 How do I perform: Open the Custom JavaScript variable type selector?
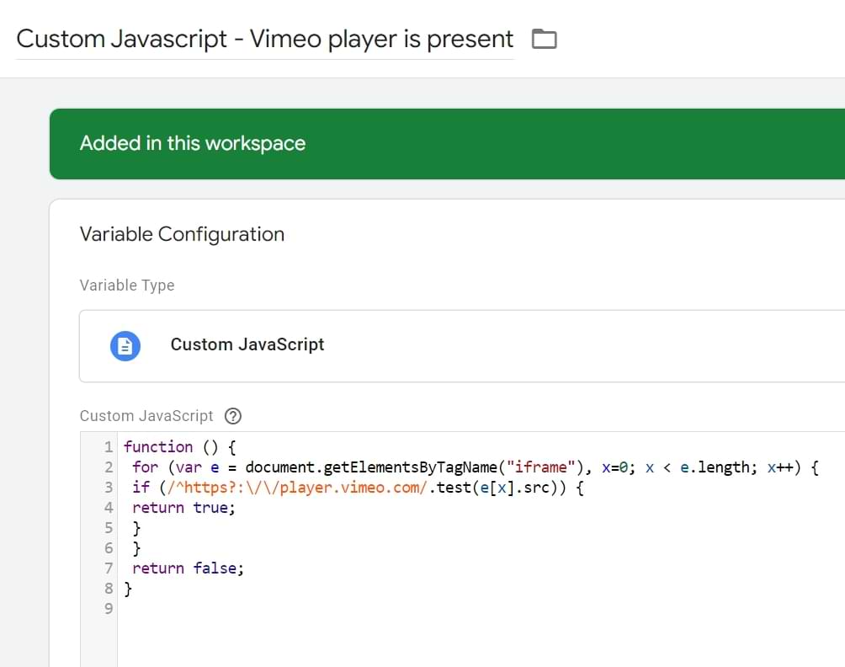pos(461,345)
